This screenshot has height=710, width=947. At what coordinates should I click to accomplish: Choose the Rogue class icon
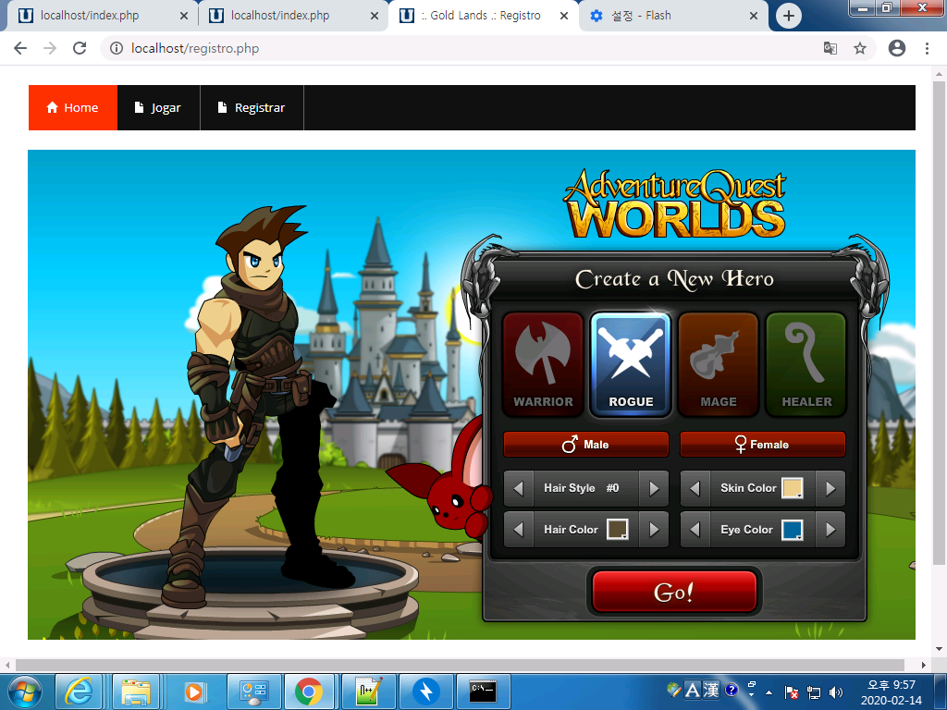click(631, 363)
